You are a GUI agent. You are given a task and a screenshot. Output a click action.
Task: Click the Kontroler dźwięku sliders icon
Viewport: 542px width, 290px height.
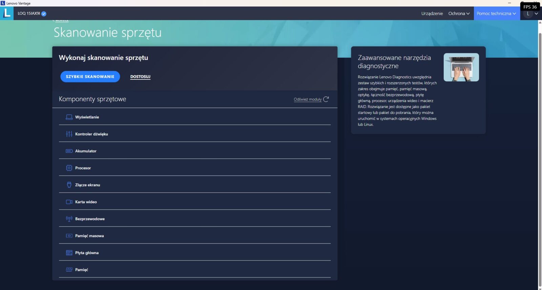coord(69,134)
